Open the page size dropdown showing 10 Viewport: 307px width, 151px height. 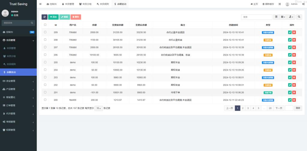click(99, 108)
